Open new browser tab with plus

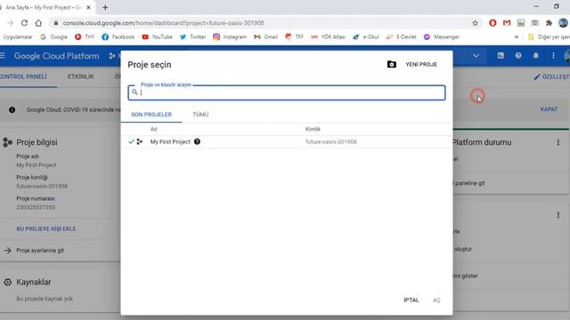105,7
